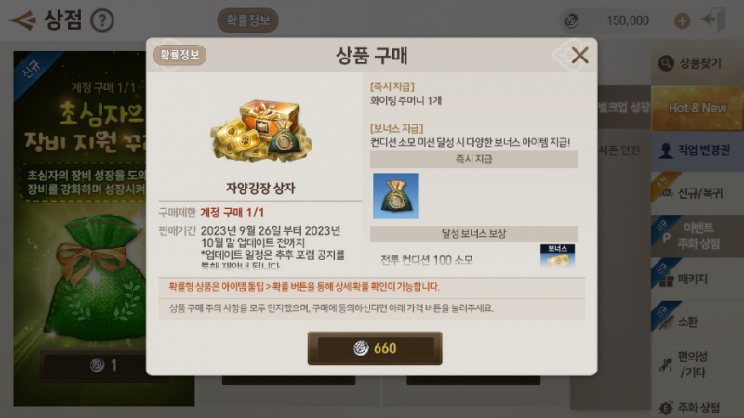The height and width of the screenshot is (418, 744).
Task: Click the back arrow next to 상점
Action: coord(21,20)
